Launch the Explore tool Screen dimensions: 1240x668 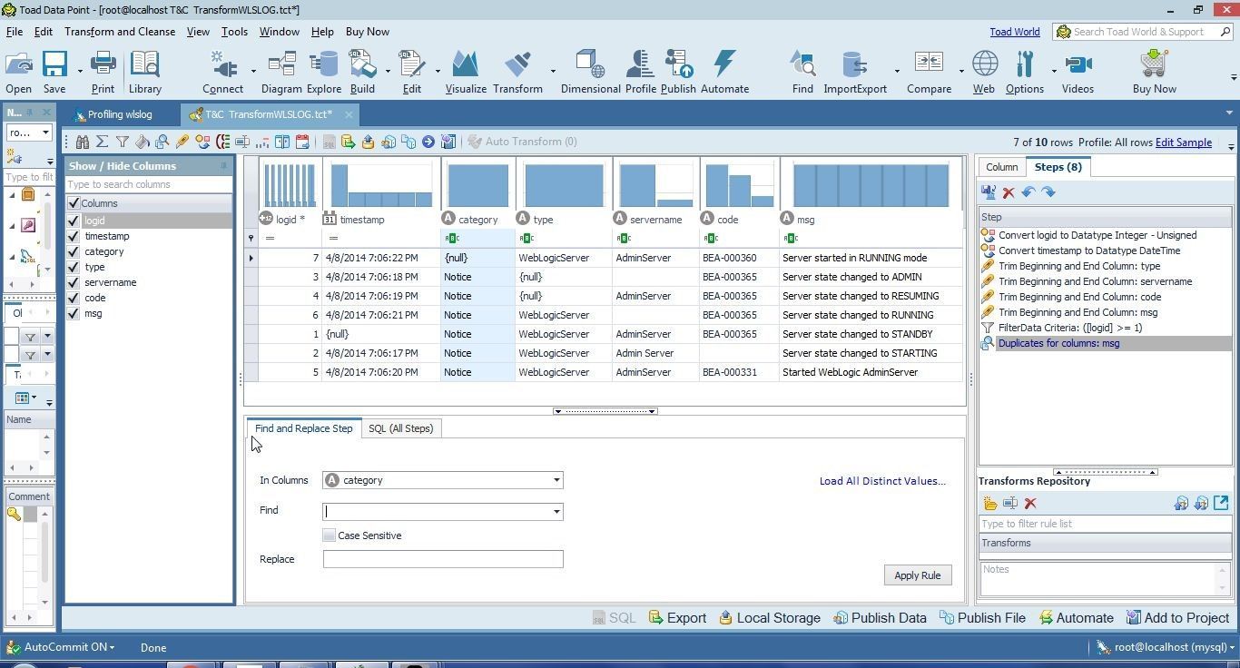[323, 73]
